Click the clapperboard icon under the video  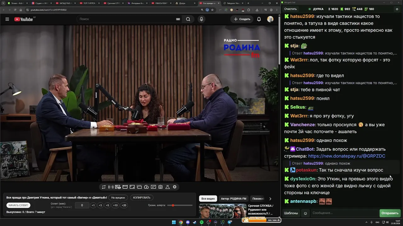click(x=125, y=187)
